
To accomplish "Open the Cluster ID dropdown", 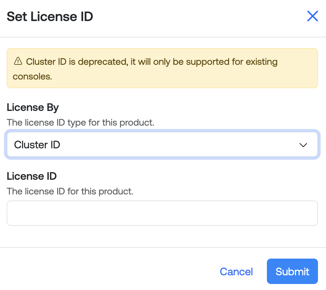I will (x=162, y=145).
